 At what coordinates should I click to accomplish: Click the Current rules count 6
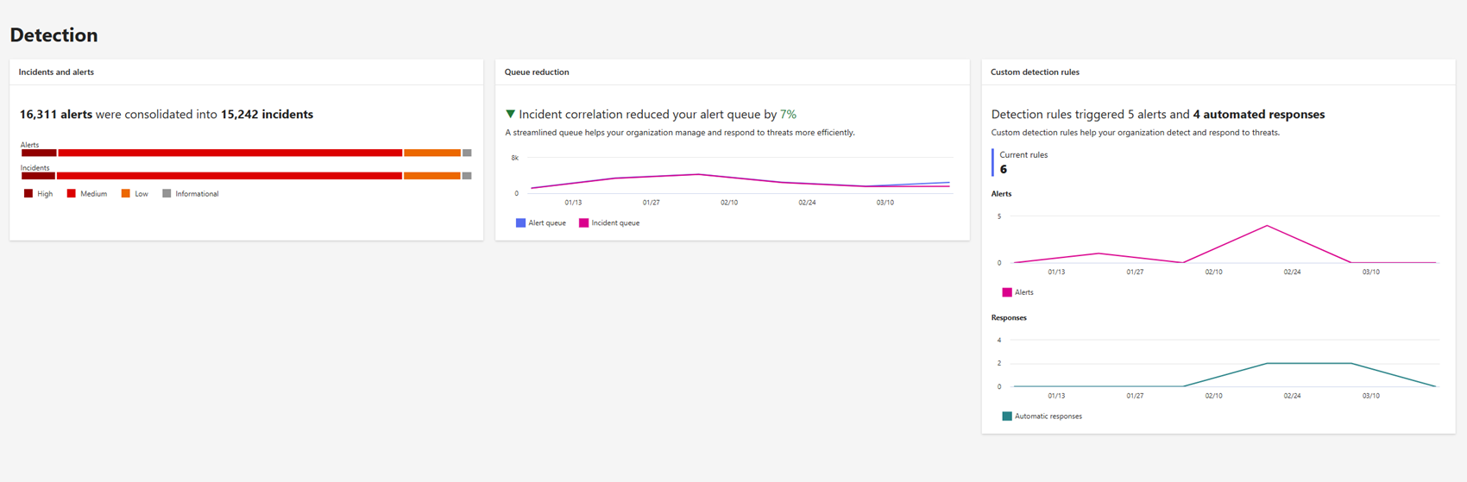pos(1004,170)
